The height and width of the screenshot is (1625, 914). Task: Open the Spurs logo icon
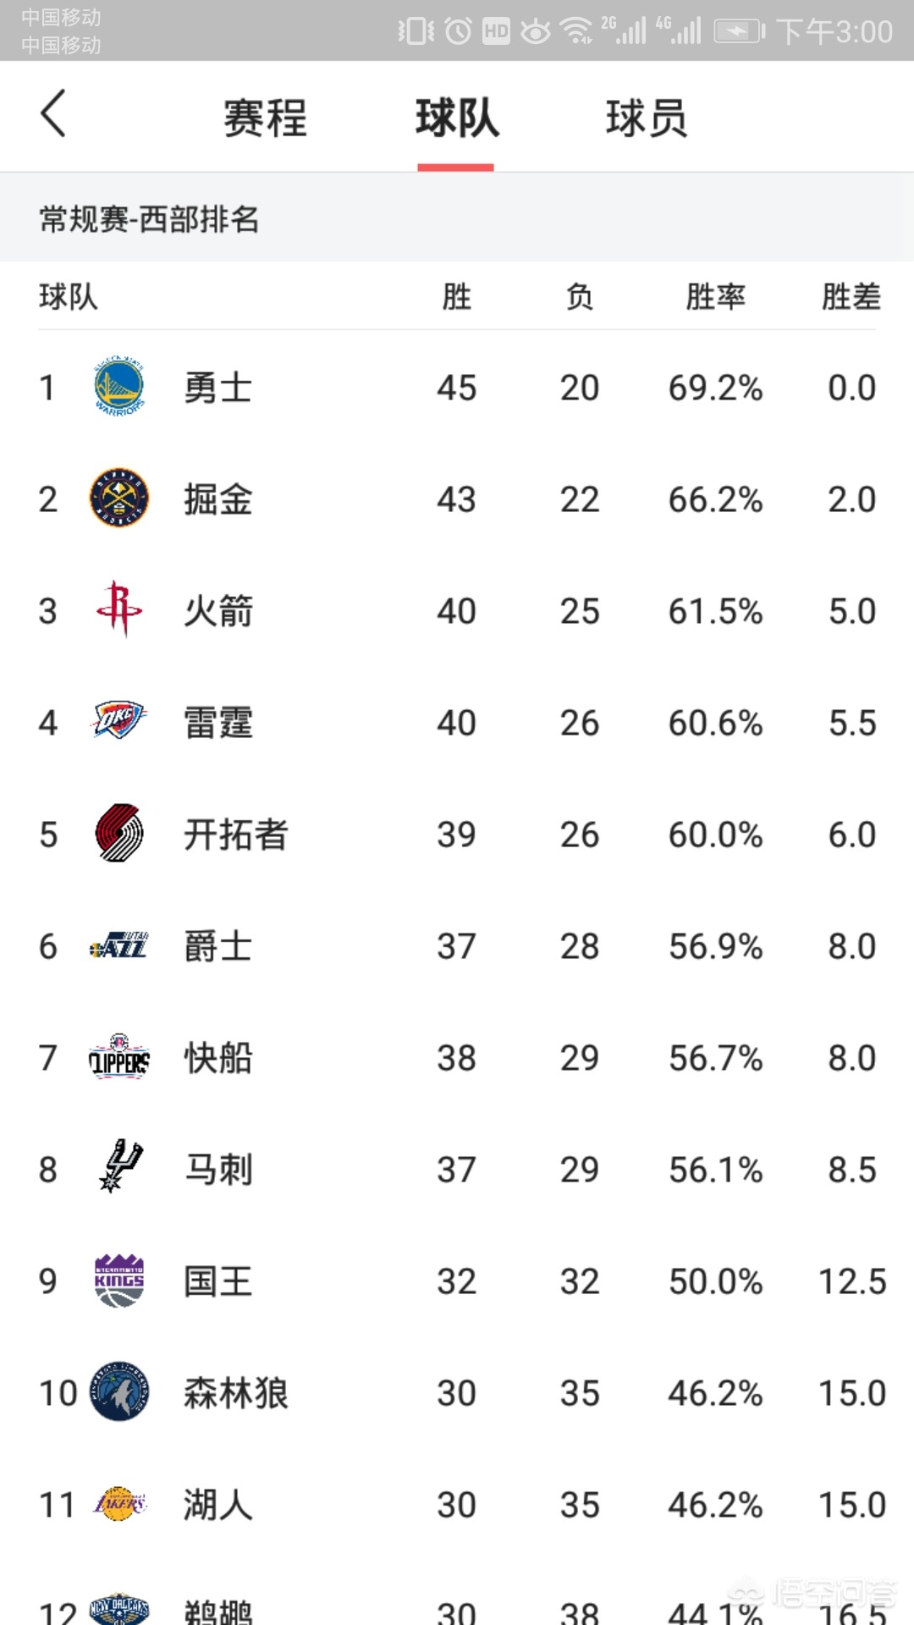121,1167
